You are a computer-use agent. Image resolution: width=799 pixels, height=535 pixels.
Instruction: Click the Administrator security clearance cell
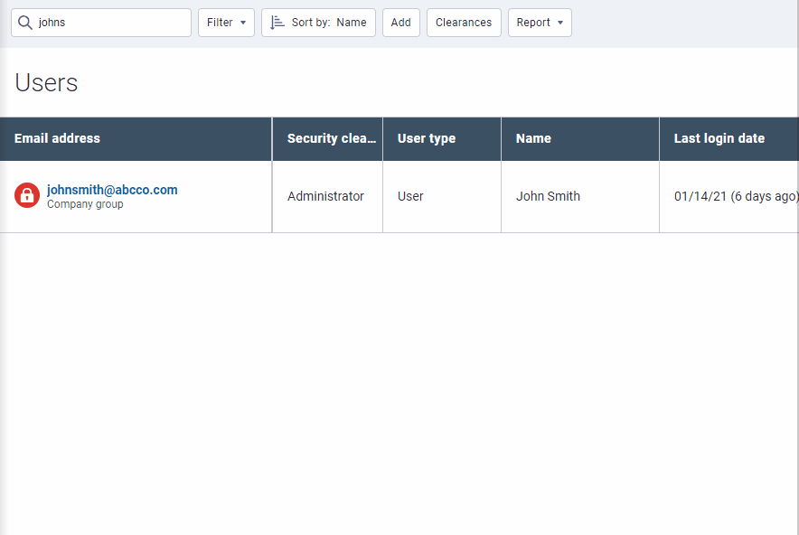(x=325, y=196)
